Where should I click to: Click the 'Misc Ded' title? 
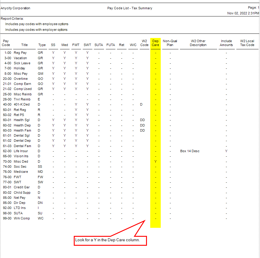21,161
